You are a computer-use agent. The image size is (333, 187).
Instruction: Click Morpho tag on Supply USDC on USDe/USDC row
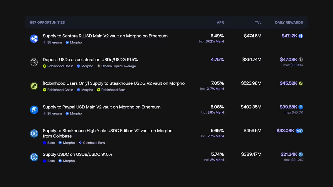pos(67,161)
